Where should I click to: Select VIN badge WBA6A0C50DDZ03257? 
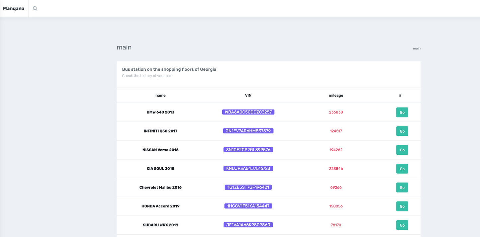248,112
